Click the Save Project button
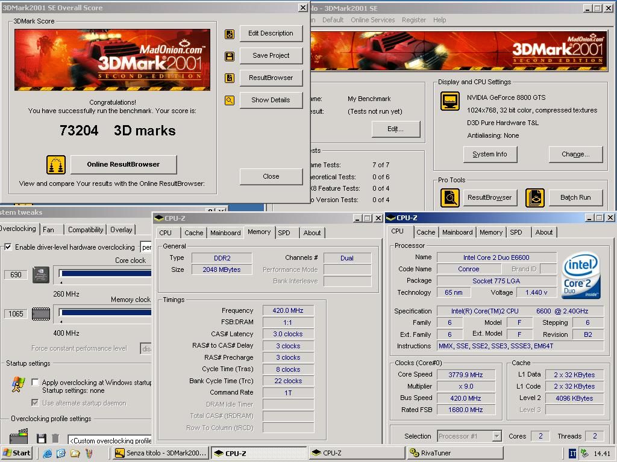The image size is (617, 462). (x=271, y=56)
